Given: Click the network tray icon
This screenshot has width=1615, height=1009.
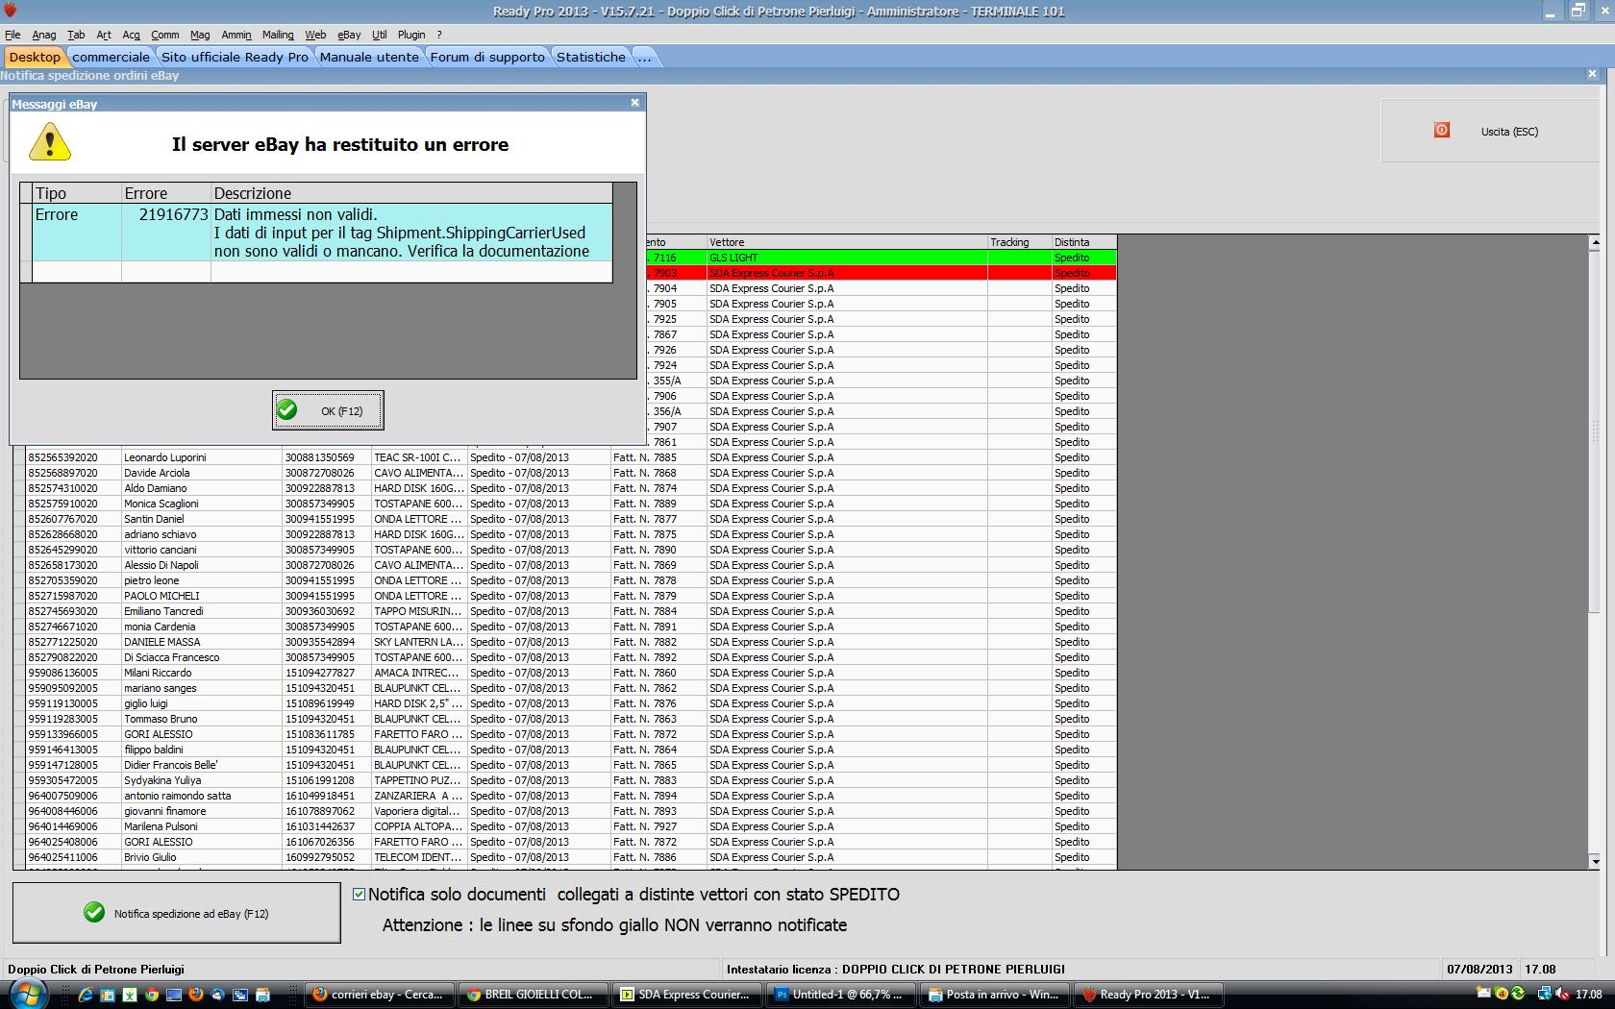Looking at the screenshot, I should (1544, 995).
